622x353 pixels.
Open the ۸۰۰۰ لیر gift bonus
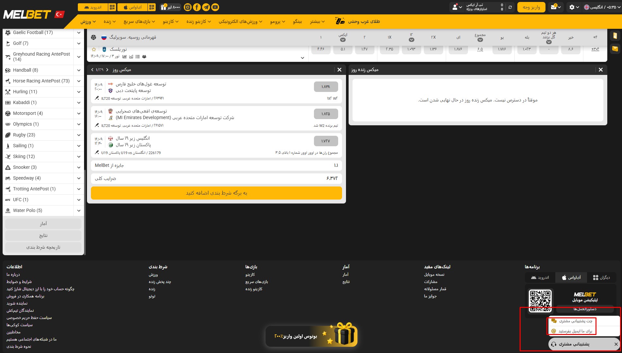pyautogui.click(x=170, y=7)
